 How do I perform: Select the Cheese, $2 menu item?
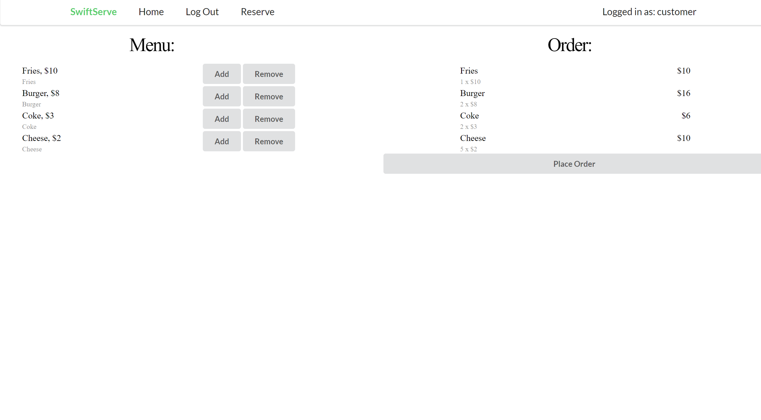tap(41, 138)
